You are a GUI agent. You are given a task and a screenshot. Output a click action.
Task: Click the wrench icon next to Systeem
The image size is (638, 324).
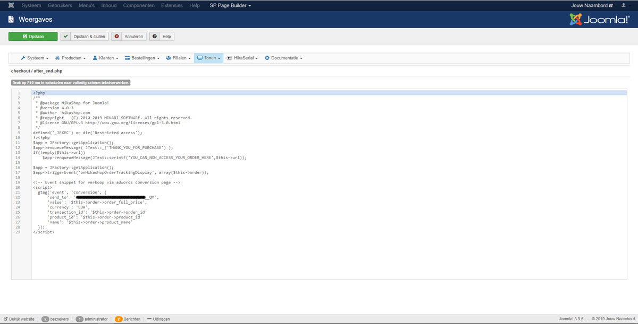pyautogui.click(x=23, y=58)
